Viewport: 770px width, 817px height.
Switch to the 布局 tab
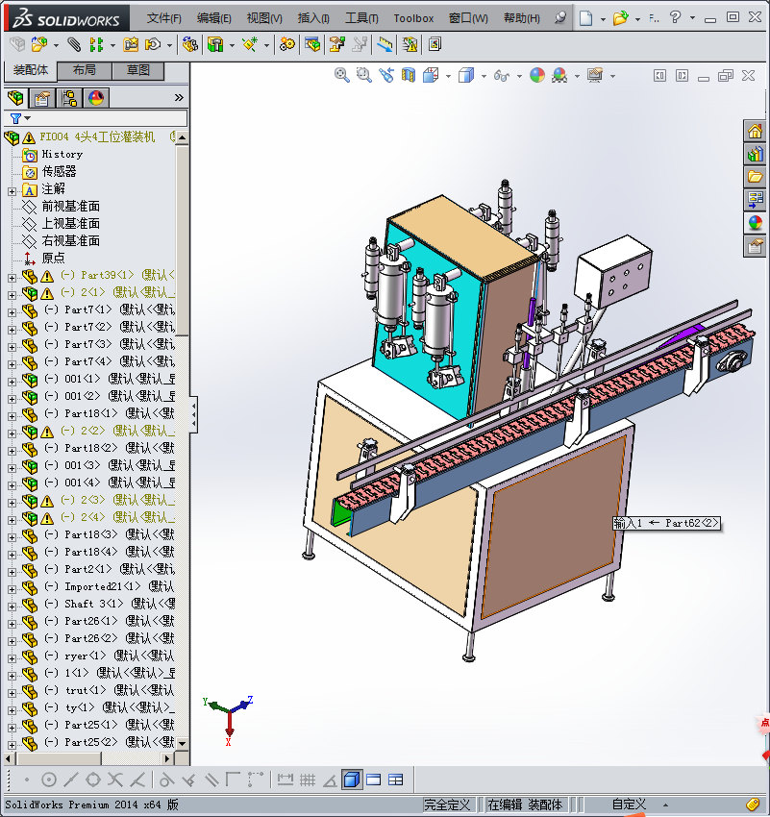coord(85,70)
